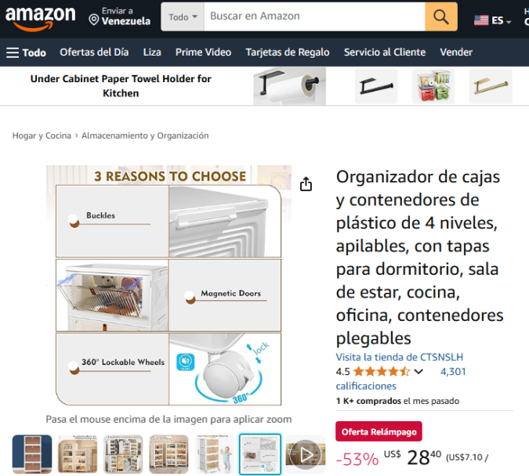
Task: Open the ES language dropdown
Action: 502,20
